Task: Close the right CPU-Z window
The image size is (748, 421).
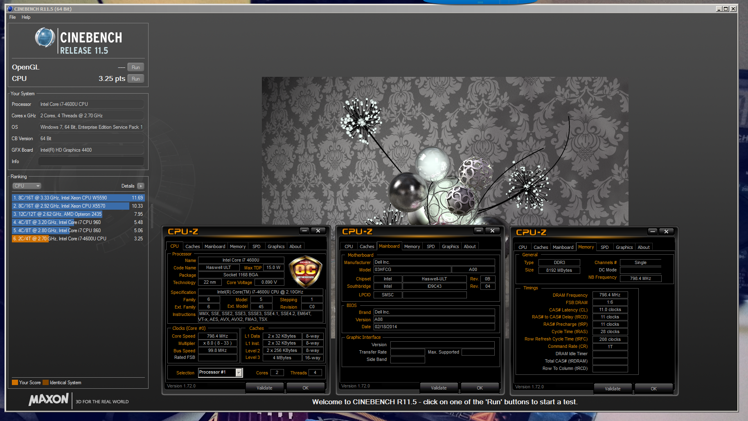Action: click(x=666, y=232)
